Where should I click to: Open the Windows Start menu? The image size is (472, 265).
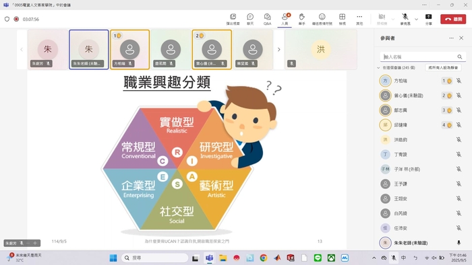tap(113, 258)
